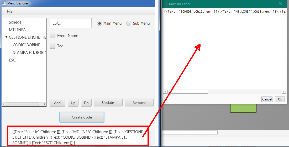Click the Create Code button
This screenshot has width=289, height=147.
coord(82,117)
